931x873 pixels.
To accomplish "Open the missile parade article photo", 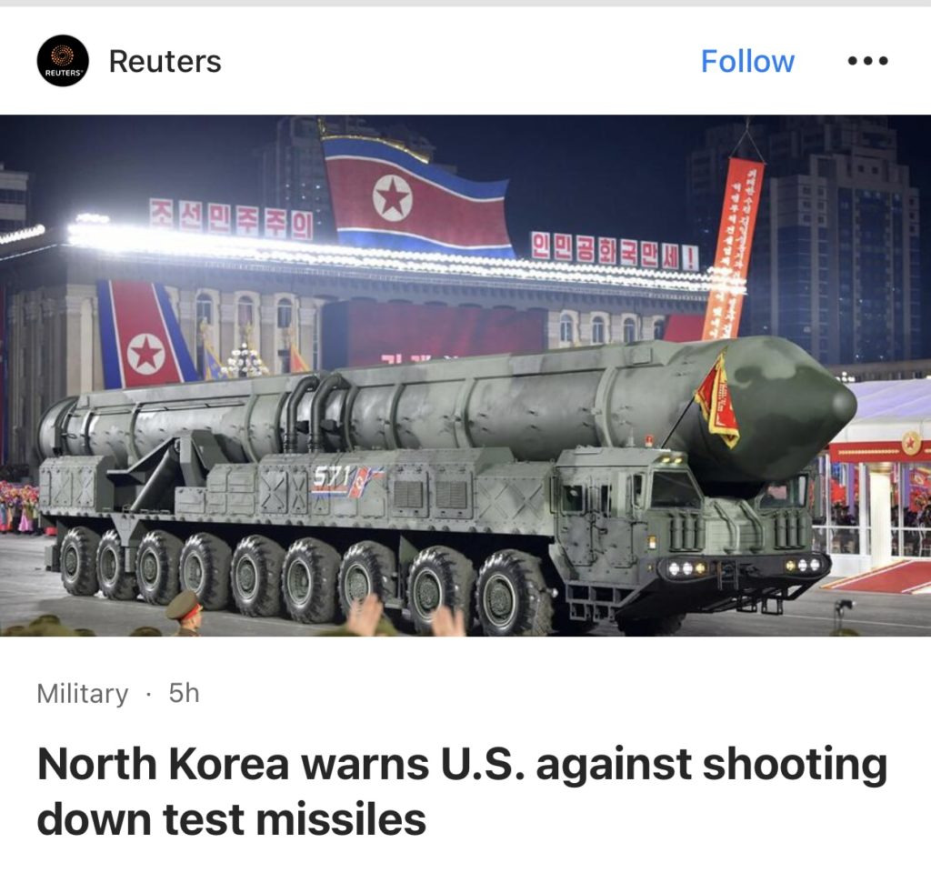I will click(x=465, y=376).
